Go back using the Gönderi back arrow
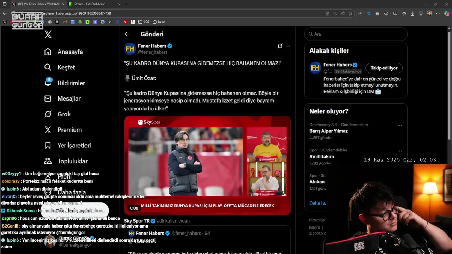Viewport: 452px width, 254px height. click(127, 34)
